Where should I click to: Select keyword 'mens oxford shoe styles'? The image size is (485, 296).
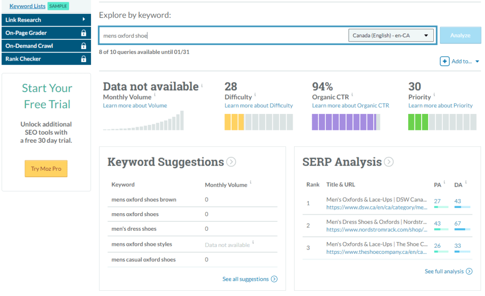point(142,244)
